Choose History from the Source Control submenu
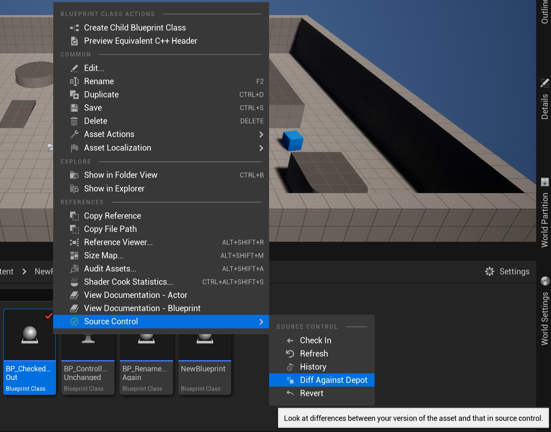Image resolution: width=551 pixels, height=432 pixels. [x=312, y=366]
